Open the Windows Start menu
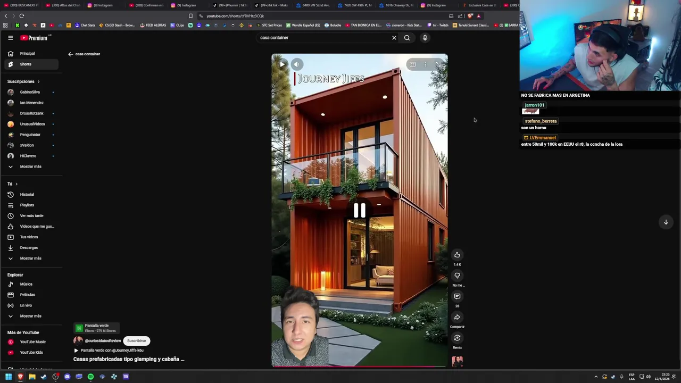The width and height of the screenshot is (681, 383). point(9,377)
